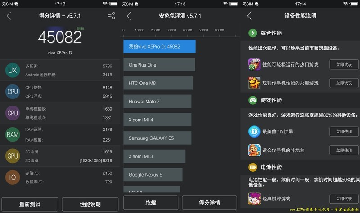Tap the 存储I/O score 2158

108,173
